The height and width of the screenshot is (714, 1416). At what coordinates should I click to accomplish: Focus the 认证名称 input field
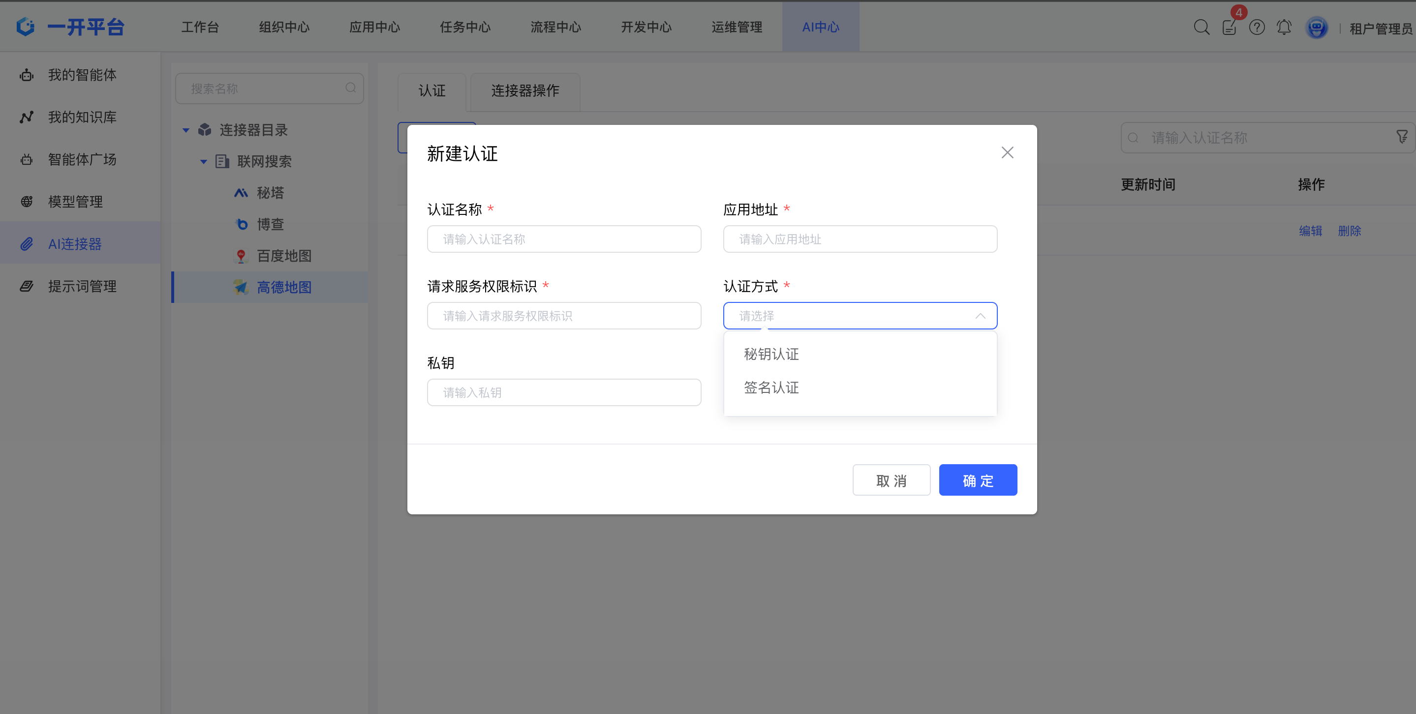click(563, 239)
